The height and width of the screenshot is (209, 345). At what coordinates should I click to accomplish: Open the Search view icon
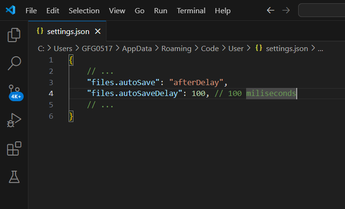click(x=14, y=64)
